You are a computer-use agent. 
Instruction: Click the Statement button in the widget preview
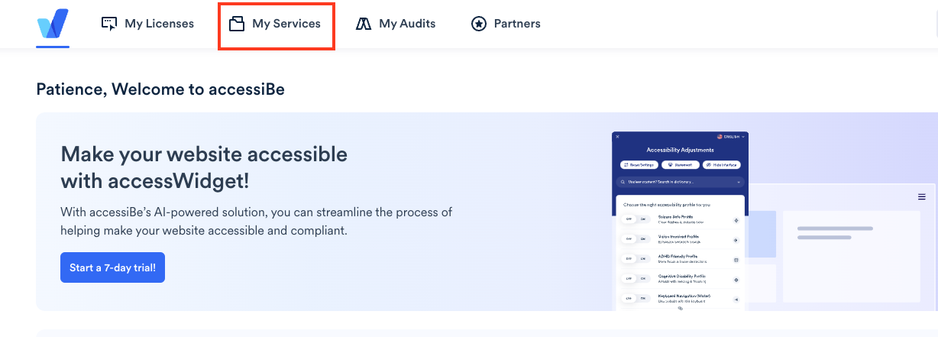(680, 164)
